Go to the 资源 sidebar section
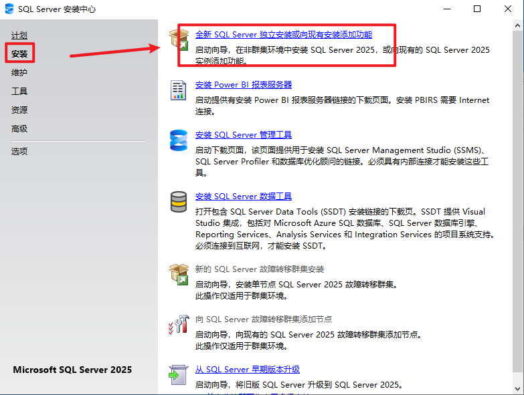 click(x=19, y=110)
